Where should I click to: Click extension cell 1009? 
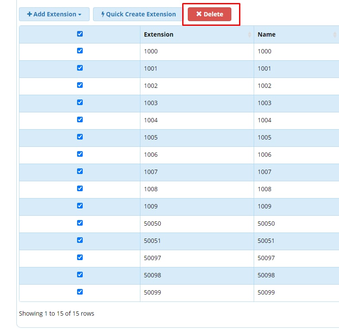197,207
